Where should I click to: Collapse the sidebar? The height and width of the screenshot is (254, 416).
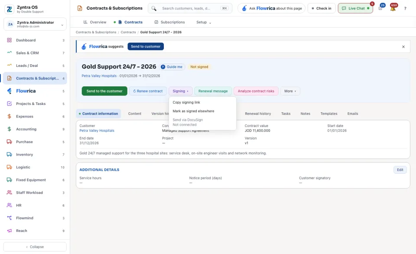coord(35,247)
